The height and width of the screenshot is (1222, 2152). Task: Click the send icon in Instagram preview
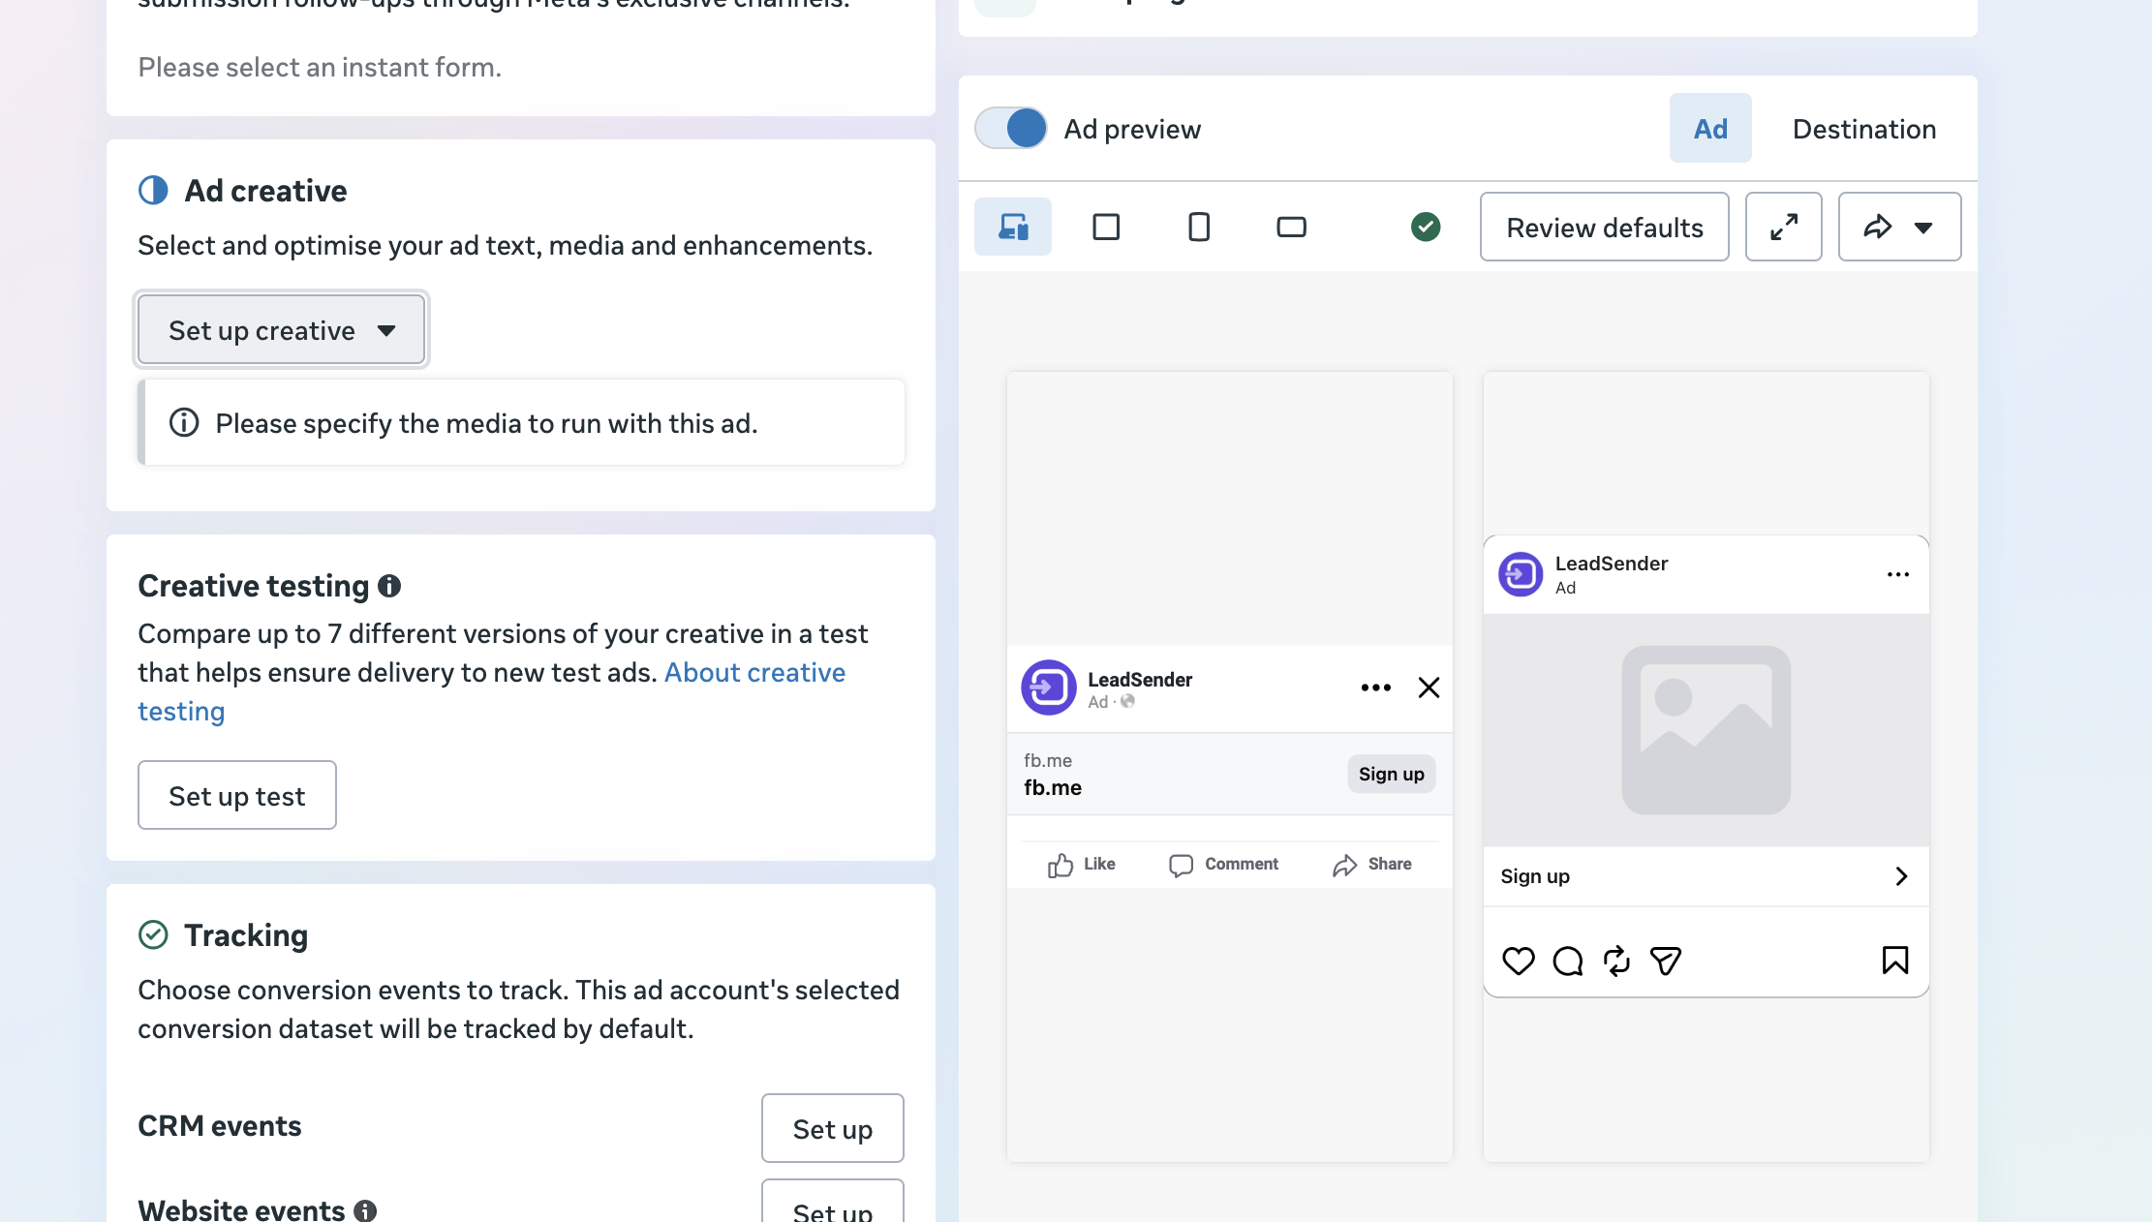[1666, 961]
